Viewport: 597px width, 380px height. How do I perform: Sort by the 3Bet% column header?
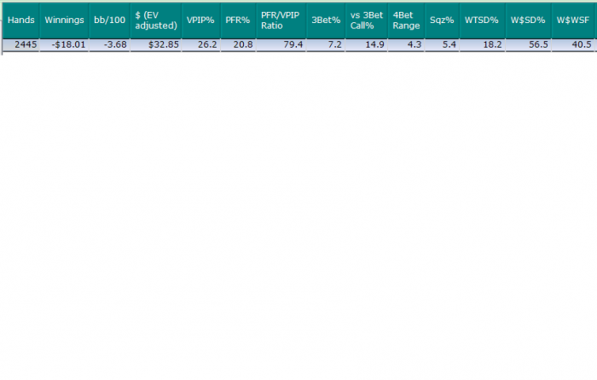coord(326,20)
